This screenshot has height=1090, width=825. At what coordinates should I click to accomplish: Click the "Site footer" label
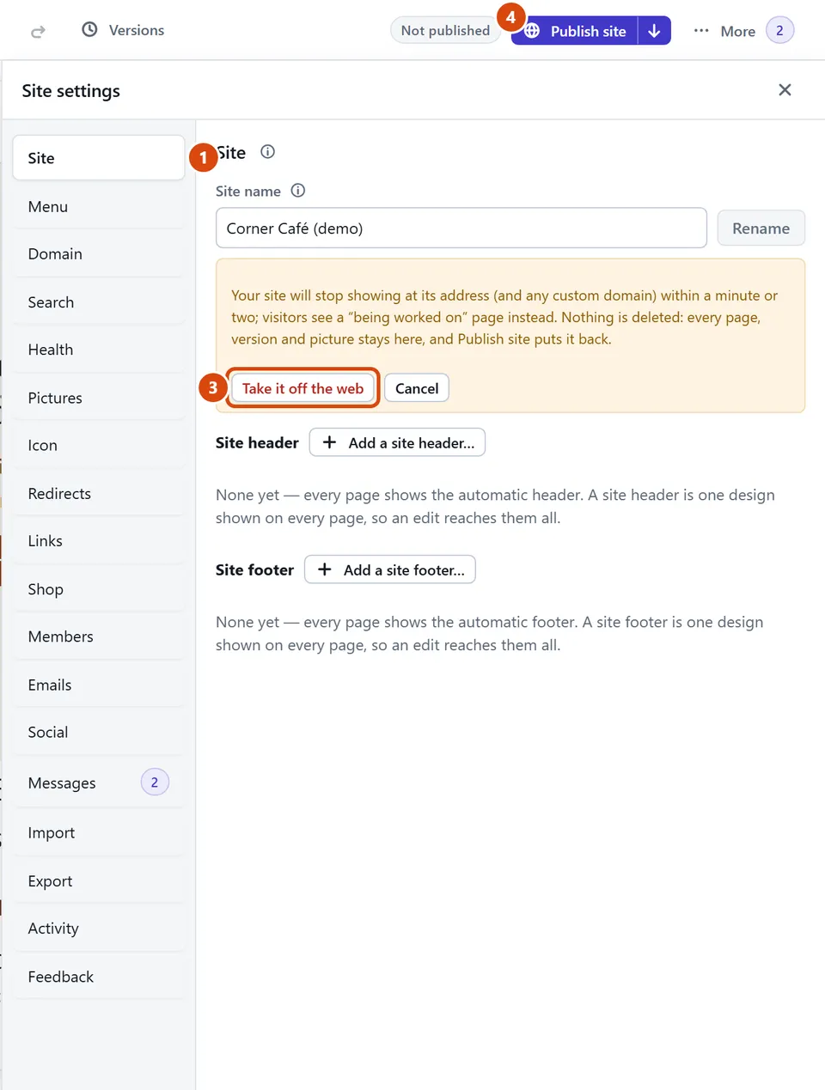tap(254, 569)
